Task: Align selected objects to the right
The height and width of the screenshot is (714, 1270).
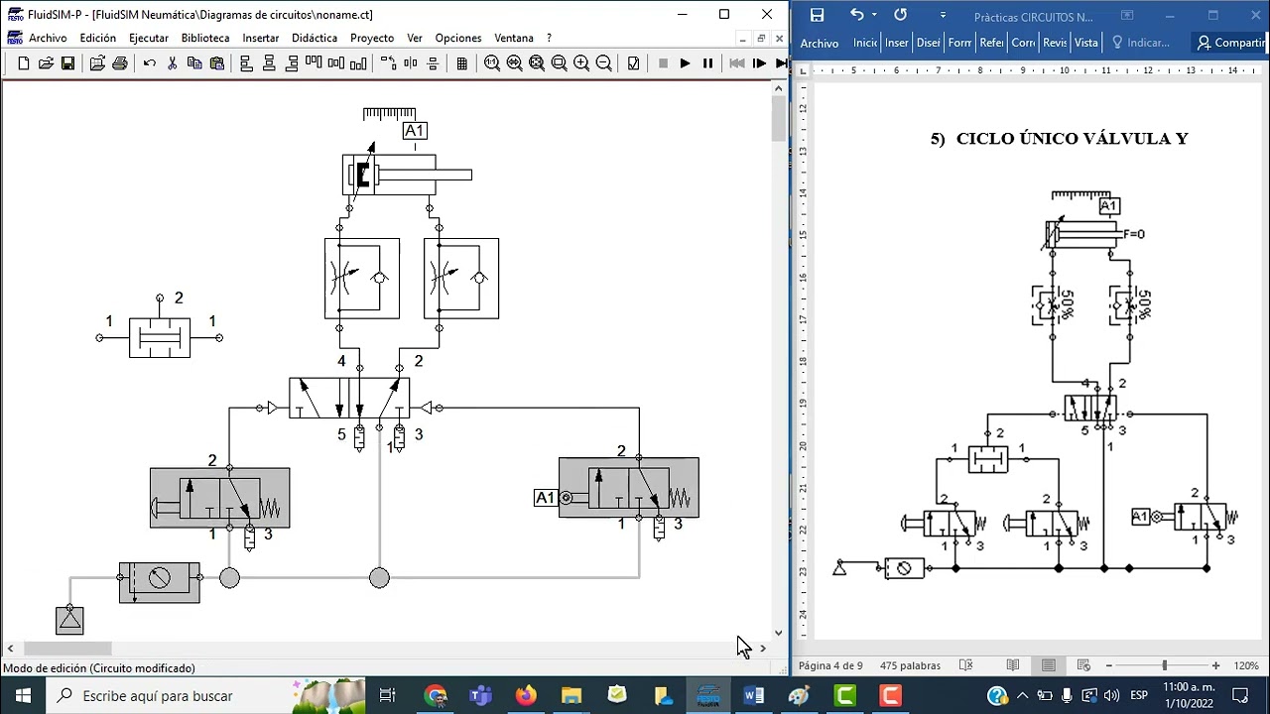Action: coord(292,63)
